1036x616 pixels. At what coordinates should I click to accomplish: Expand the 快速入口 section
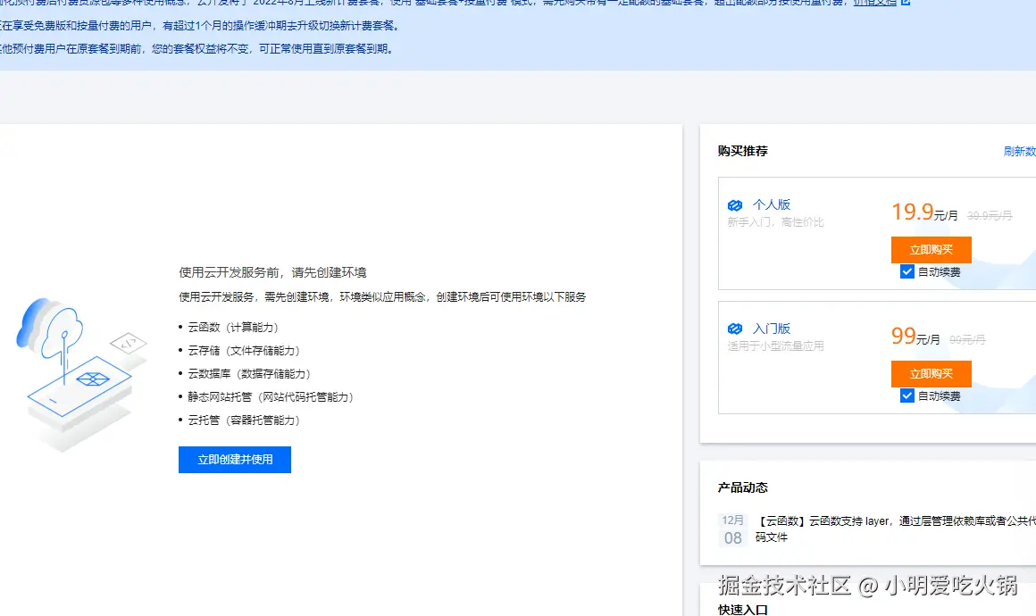(x=740, y=609)
